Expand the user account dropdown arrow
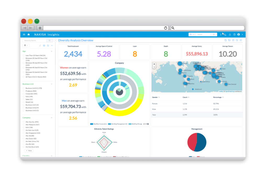This screenshot has width=268, height=181. 242,35
